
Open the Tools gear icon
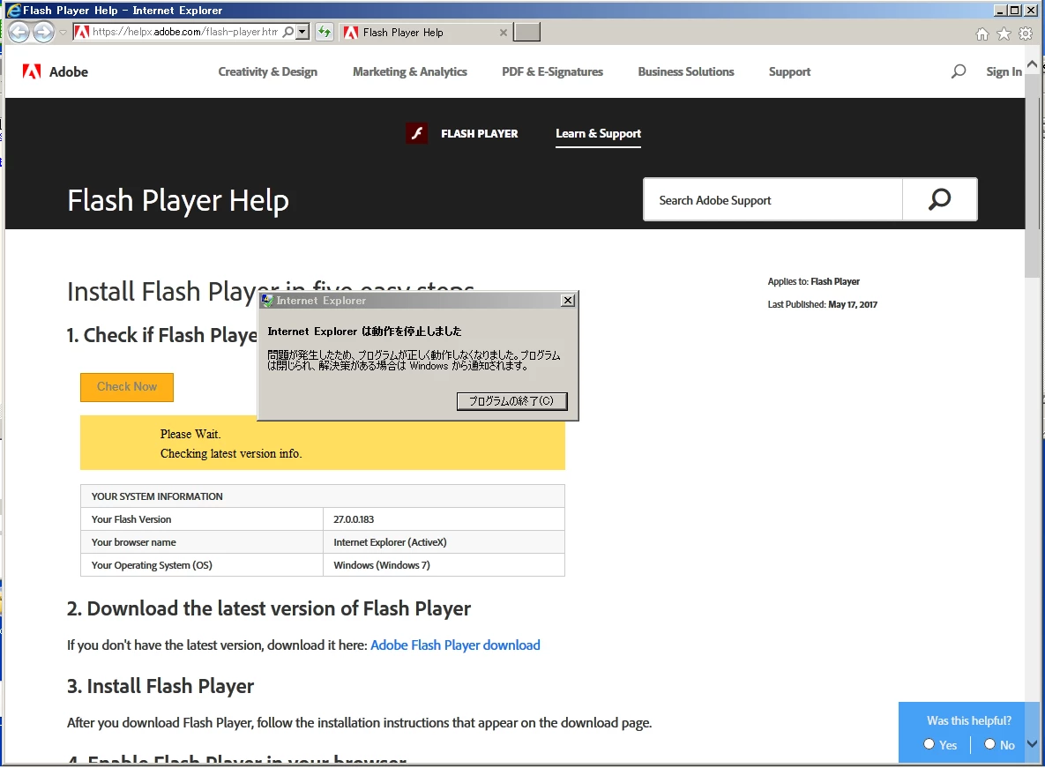[x=1026, y=34]
